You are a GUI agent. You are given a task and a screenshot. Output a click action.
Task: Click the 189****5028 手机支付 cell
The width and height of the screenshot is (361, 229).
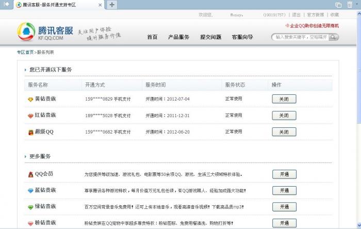click(108, 116)
